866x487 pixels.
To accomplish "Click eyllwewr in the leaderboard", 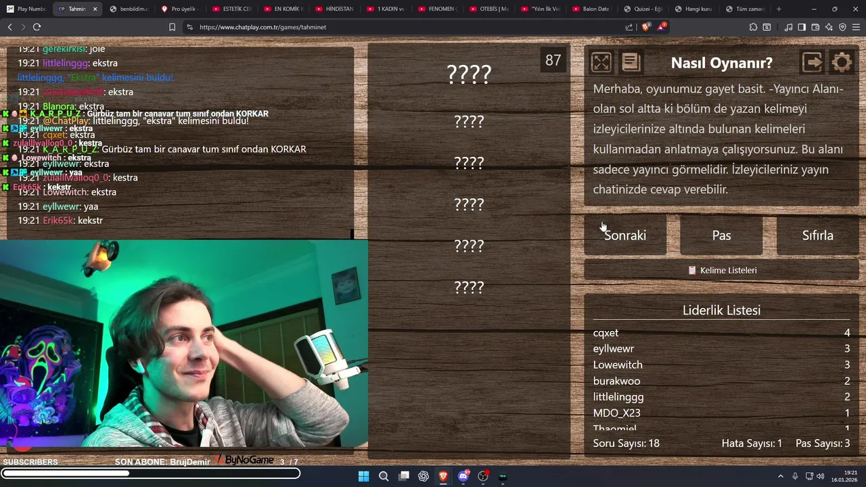I will (614, 349).
